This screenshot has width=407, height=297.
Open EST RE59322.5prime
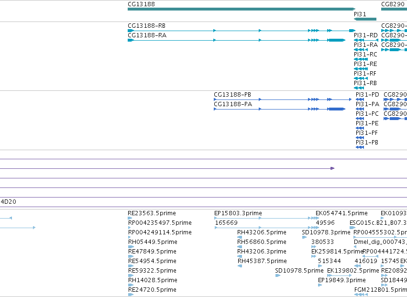point(152,271)
